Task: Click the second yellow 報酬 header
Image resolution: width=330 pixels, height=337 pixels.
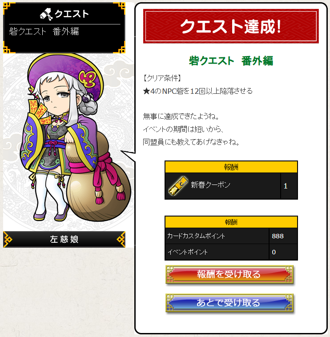Action: [231, 222]
